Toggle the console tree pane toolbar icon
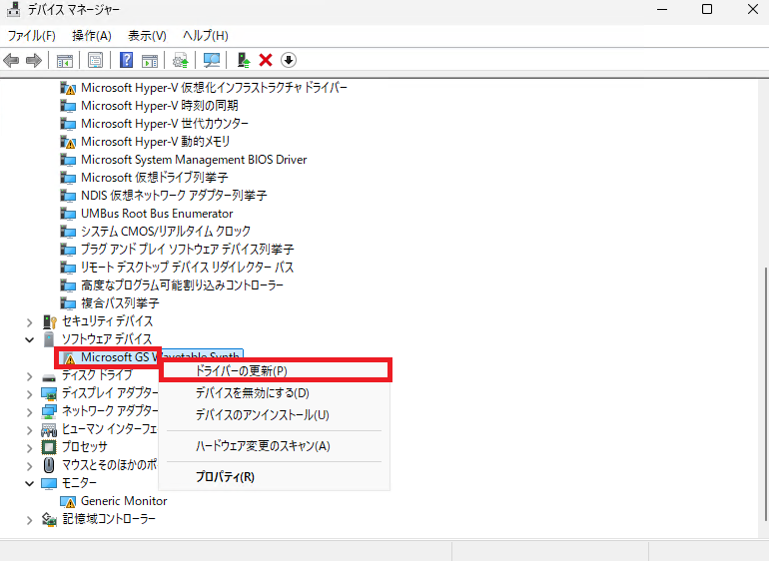Viewport: 769px width, 561px height. coord(65,60)
